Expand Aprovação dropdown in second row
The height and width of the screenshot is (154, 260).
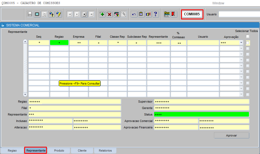241,48
